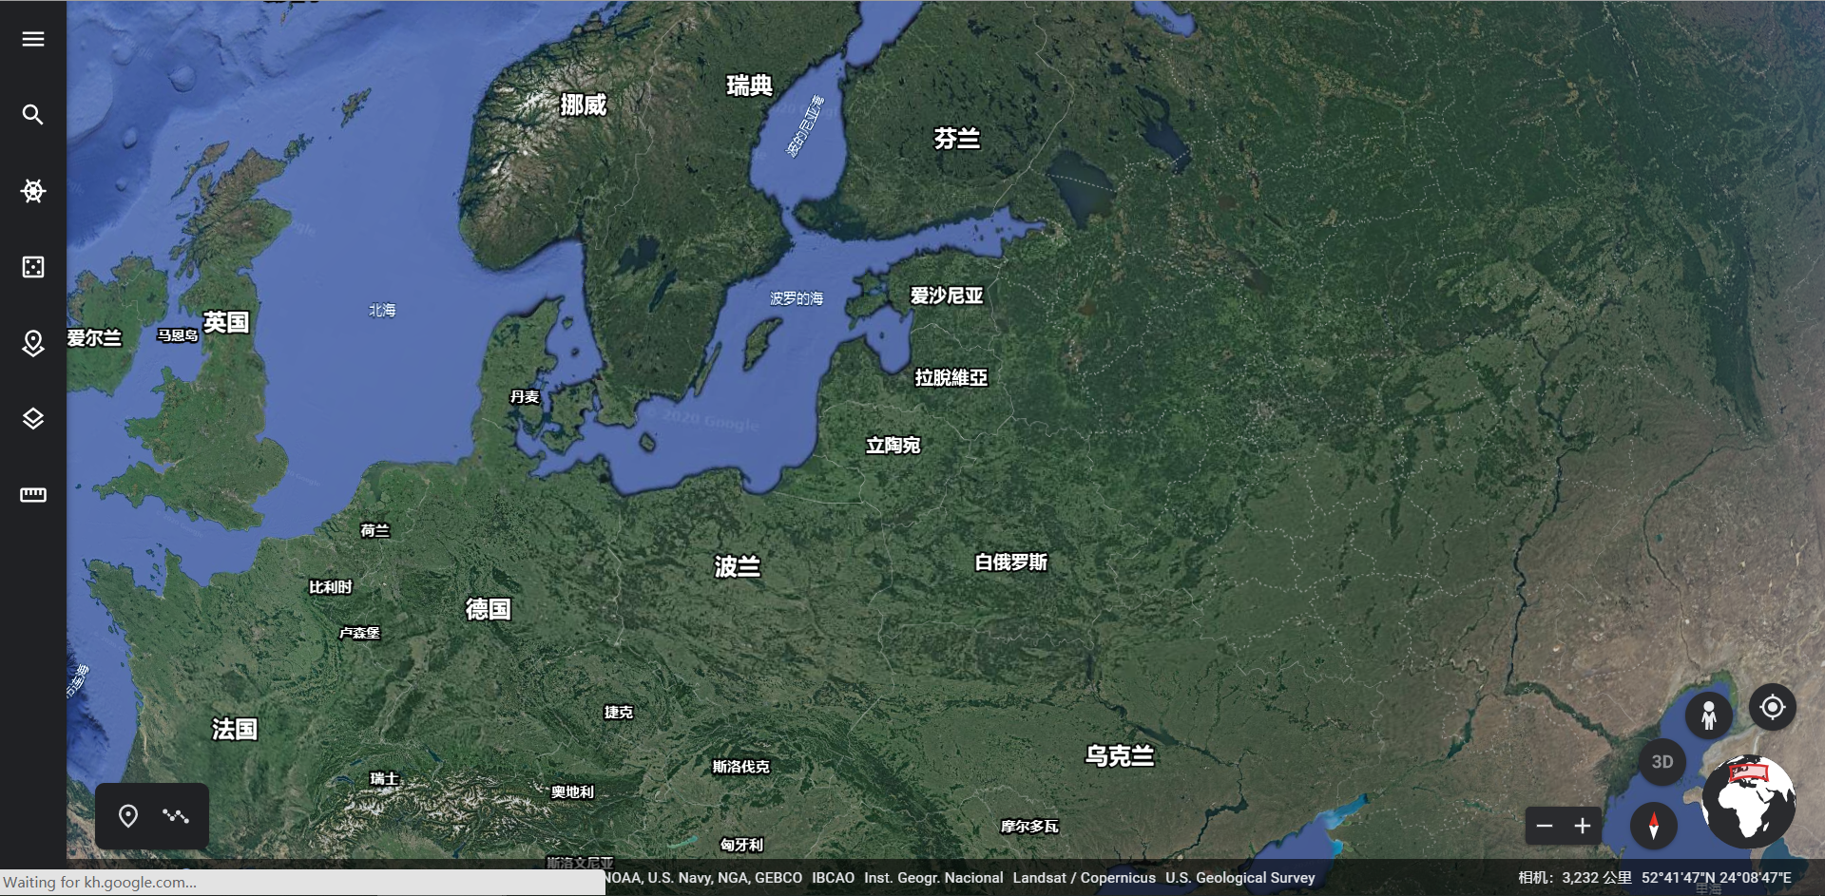Click the 爱沙尼亚 label
Screen dimensions: 1825x896
pyautogui.click(x=947, y=295)
